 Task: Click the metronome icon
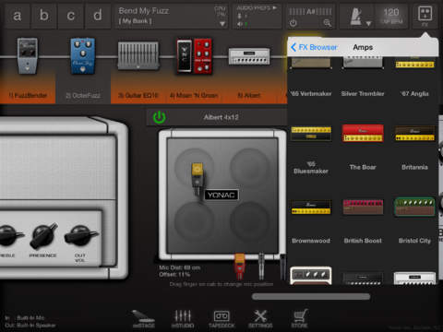click(x=355, y=16)
